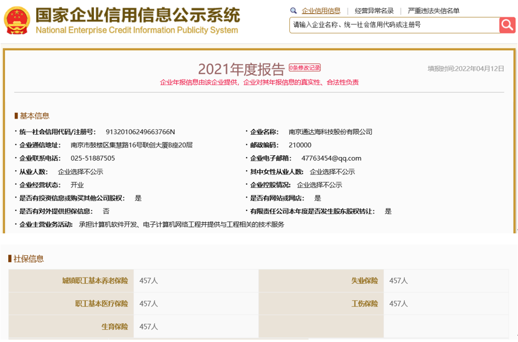Click the red disclaimer text under the report title
The height and width of the screenshot is (342, 518).
tap(259, 83)
